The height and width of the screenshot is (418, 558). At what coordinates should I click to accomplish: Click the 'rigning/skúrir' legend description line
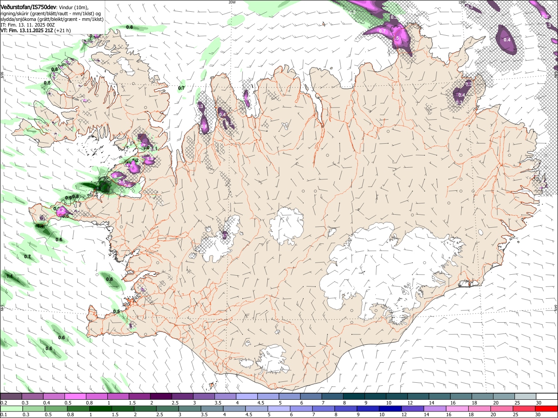pos(51,13)
